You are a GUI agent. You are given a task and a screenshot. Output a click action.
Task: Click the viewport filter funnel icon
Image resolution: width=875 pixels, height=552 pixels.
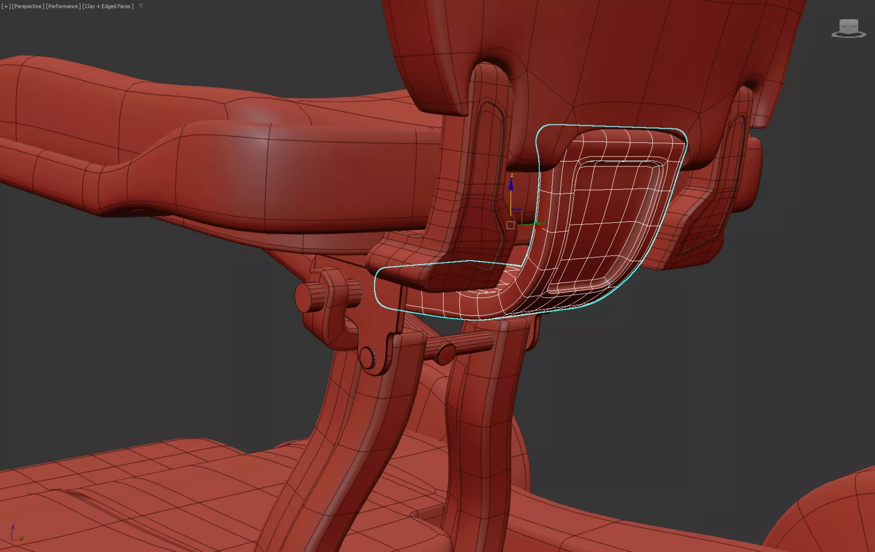point(141,6)
